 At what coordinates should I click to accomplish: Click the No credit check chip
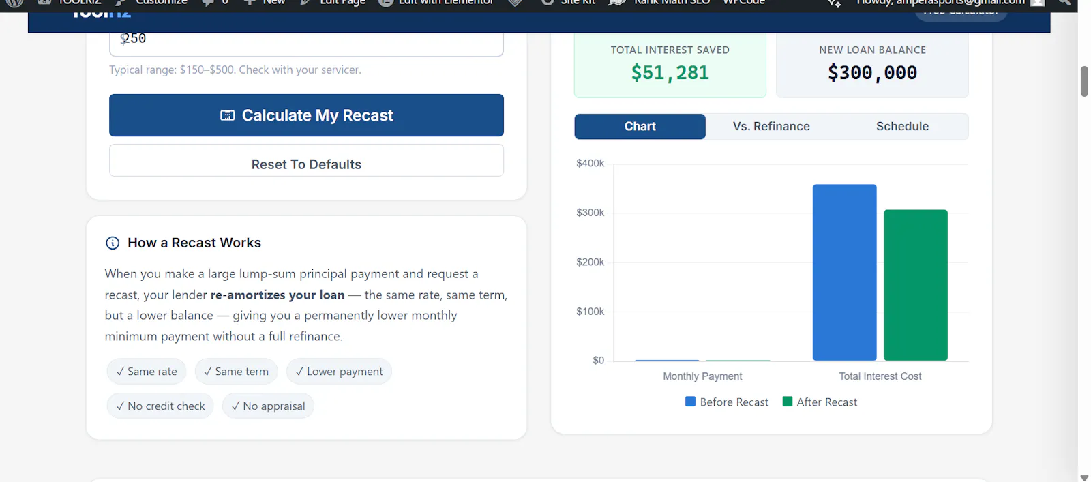pos(160,406)
